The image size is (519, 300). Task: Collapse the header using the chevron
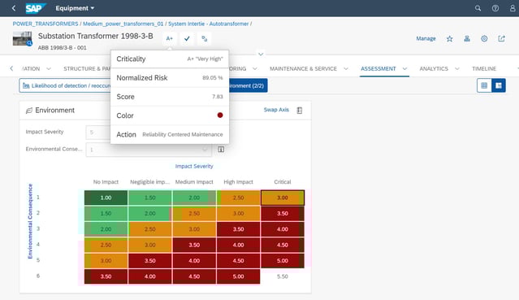coord(261,54)
